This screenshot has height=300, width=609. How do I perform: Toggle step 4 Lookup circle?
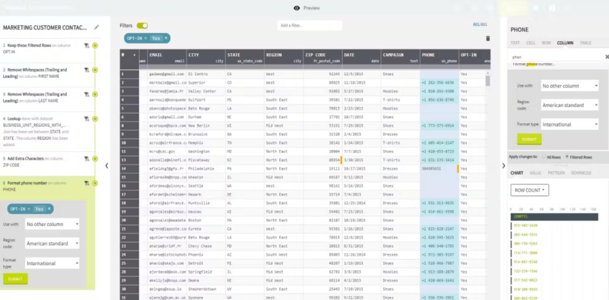(x=95, y=119)
